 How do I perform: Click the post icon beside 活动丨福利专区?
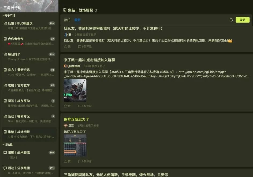point(5,116)
